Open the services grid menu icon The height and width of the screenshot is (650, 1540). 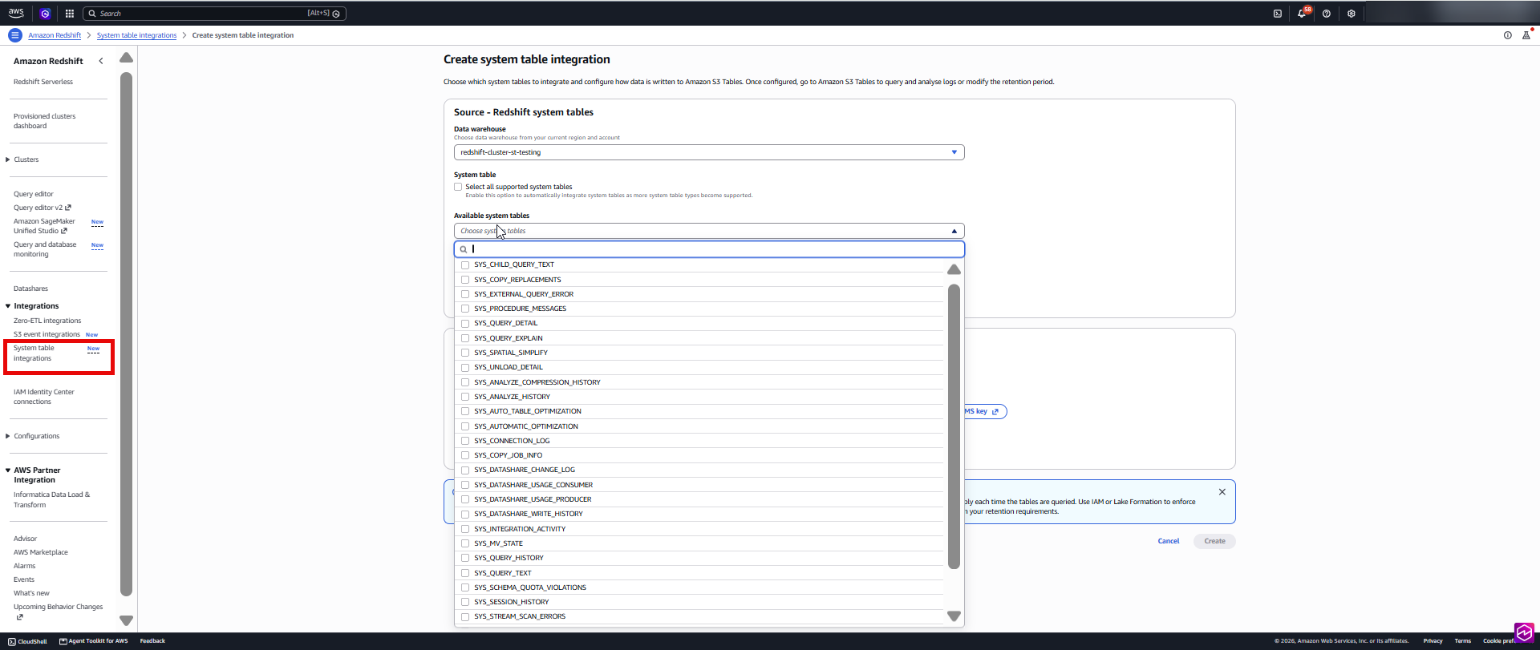click(70, 14)
